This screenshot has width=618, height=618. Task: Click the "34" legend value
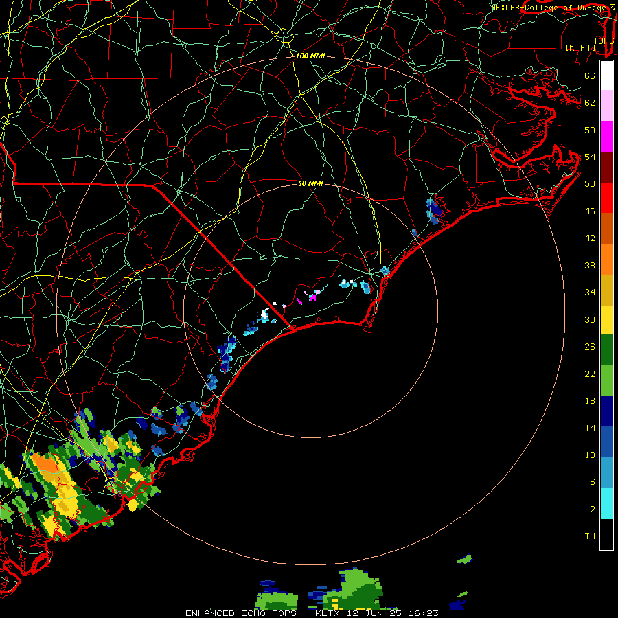590,293
